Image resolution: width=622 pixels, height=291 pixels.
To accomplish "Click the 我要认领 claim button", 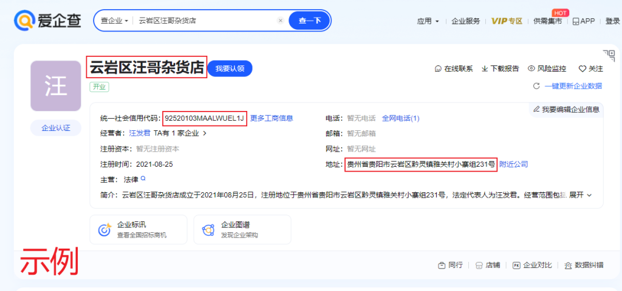I will click(x=230, y=69).
